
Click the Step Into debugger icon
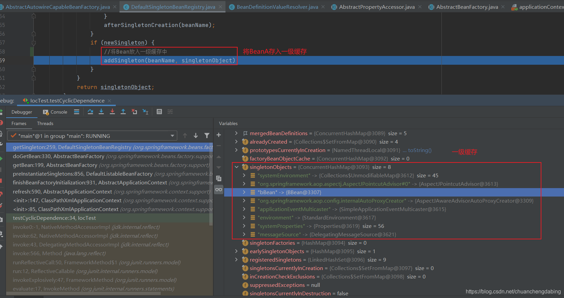tap(101, 112)
